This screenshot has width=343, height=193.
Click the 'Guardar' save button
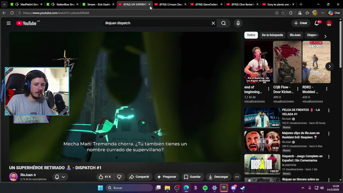pos(192,177)
